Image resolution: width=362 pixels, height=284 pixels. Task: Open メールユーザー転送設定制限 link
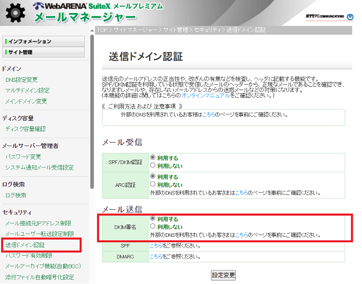tap(40, 234)
